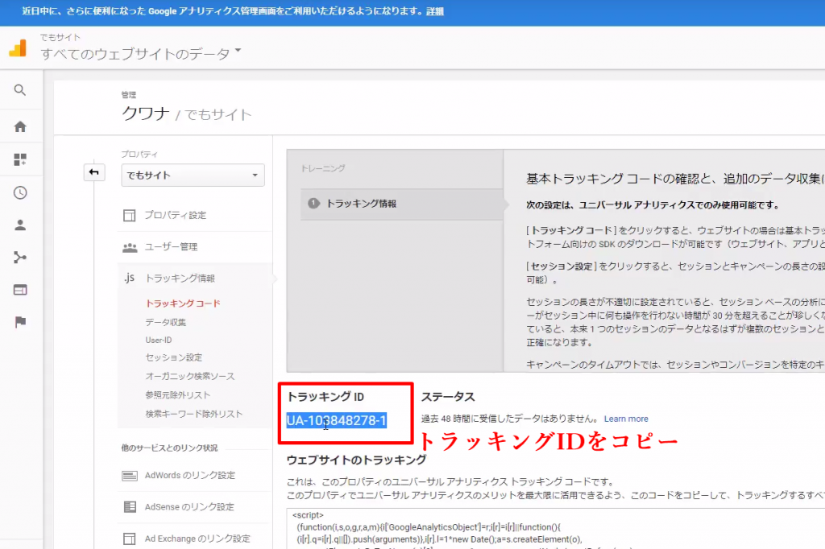The width and height of the screenshot is (825, 549).
Task: Click the Ad Exchange link settings icon
Action: 130,539
